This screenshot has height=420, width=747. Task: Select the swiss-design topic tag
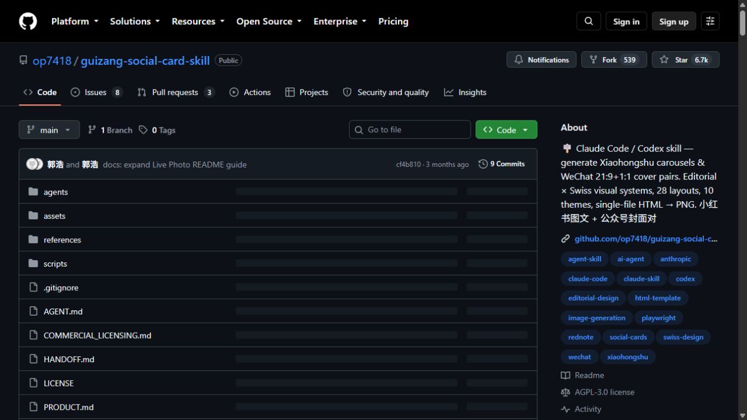tap(683, 337)
